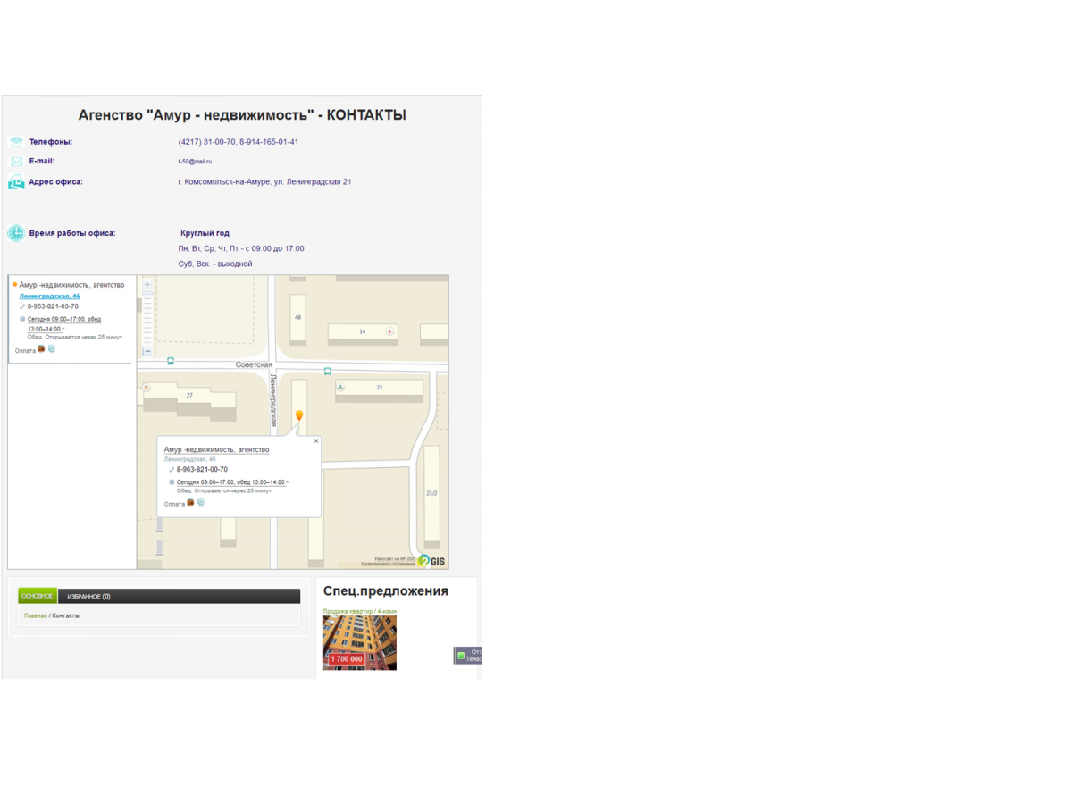Close the map info popup

tap(316, 440)
